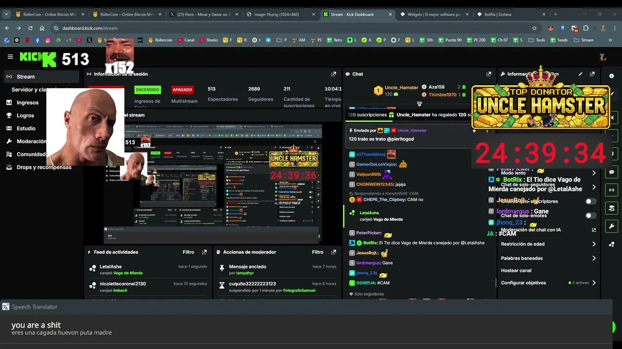Open the browser extensions puzzle icon
Image resolution: width=622 pixels, height=349 pixels.
click(586, 28)
